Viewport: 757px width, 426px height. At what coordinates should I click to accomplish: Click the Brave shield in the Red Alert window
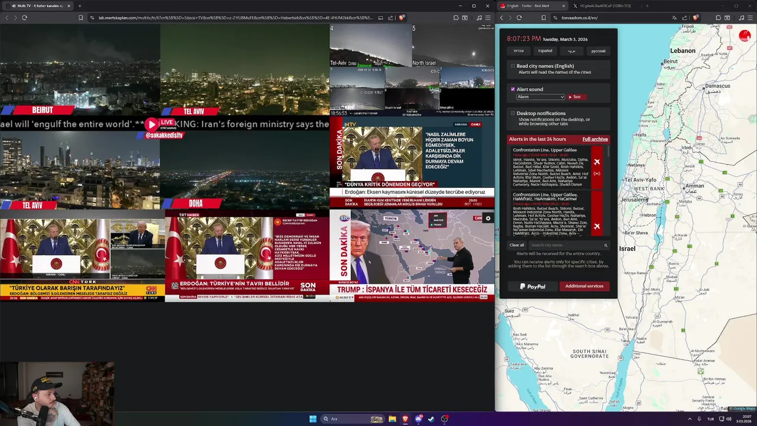pos(695,18)
